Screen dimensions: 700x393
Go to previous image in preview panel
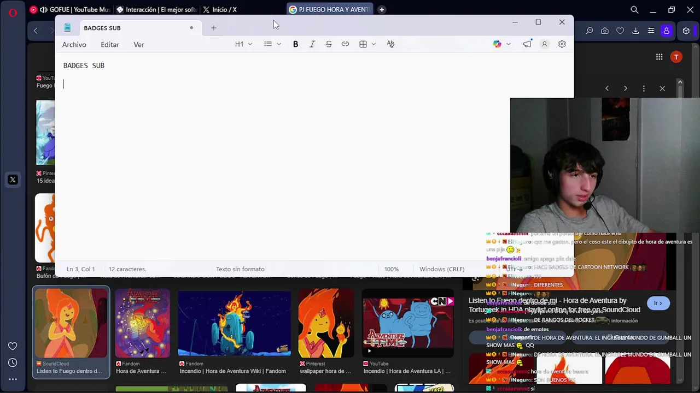pyautogui.click(x=607, y=88)
